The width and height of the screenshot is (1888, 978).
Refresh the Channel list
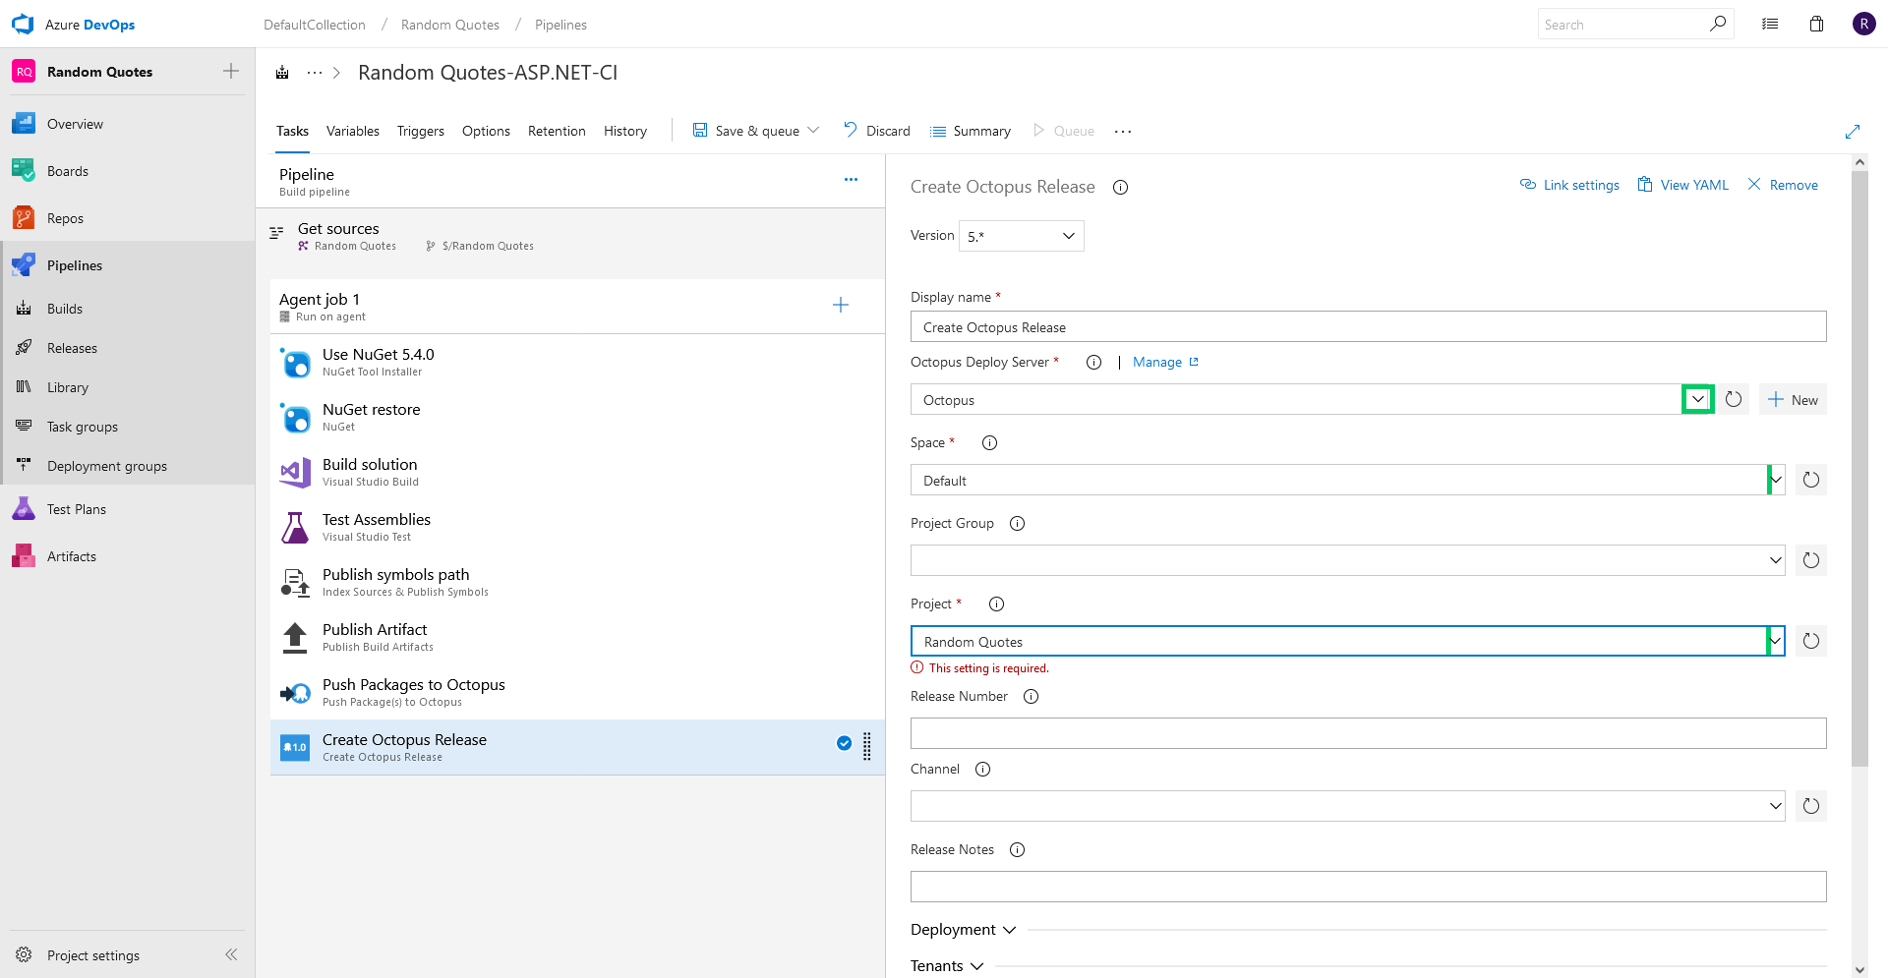1811,806
